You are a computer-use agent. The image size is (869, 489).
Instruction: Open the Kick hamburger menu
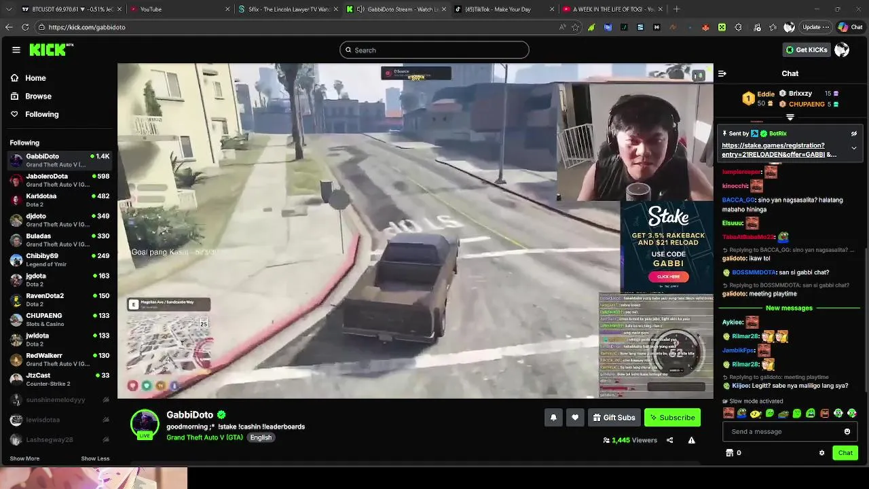coord(16,50)
